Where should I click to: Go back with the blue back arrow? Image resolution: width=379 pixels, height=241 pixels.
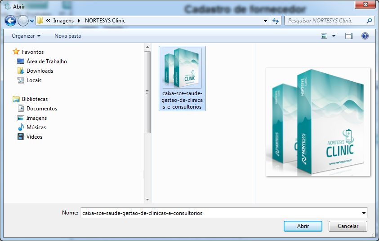pyautogui.click(x=10, y=21)
